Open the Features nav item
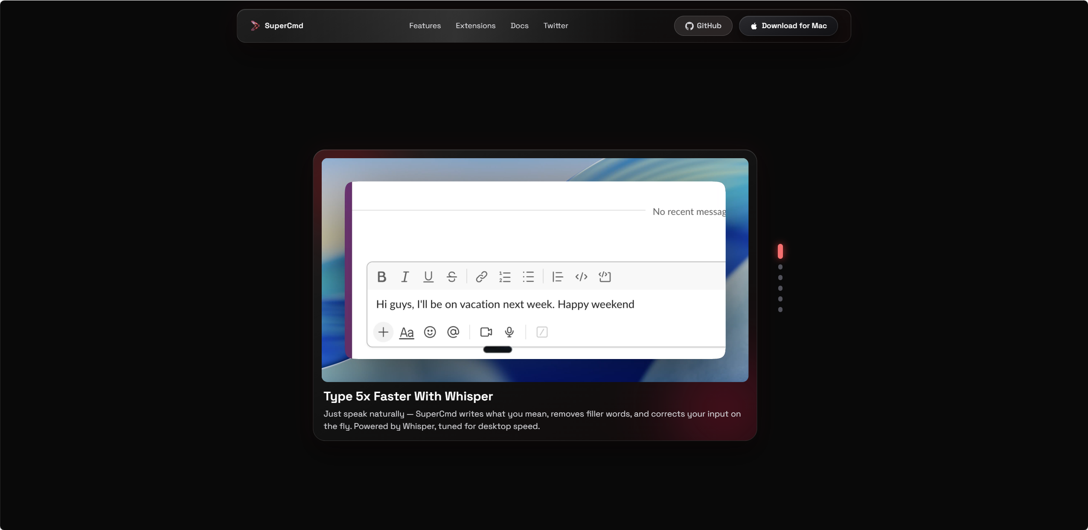The width and height of the screenshot is (1088, 530). pos(425,26)
